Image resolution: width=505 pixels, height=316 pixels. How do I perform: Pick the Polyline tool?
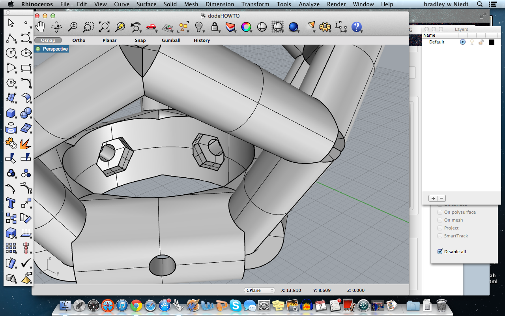pyautogui.click(x=11, y=38)
